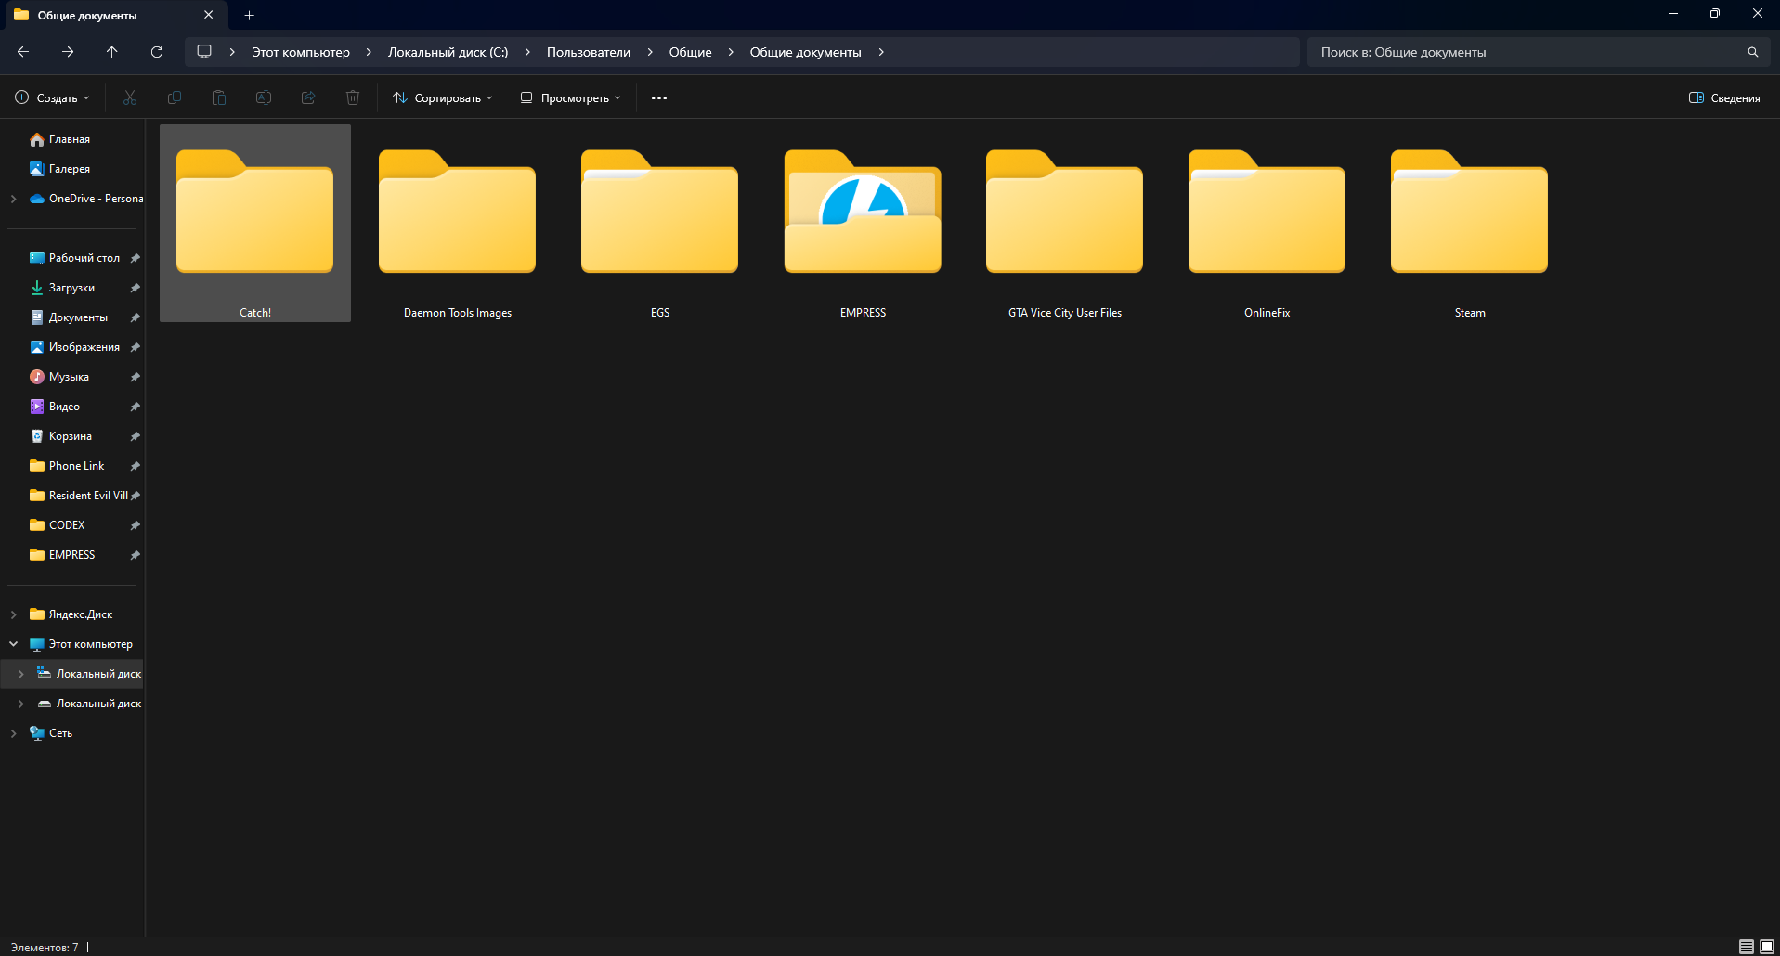Click the Cut scissors icon
This screenshot has width=1780, height=956.
pos(130,97)
